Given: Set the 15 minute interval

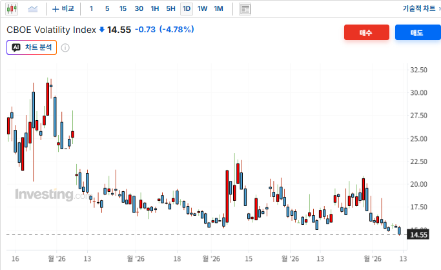Looking at the screenshot, I should click(x=123, y=8).
